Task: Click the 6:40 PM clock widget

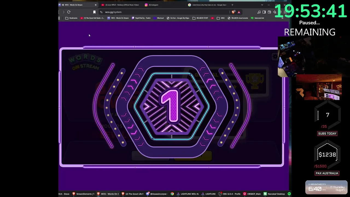Action: (x=326, y=187)
